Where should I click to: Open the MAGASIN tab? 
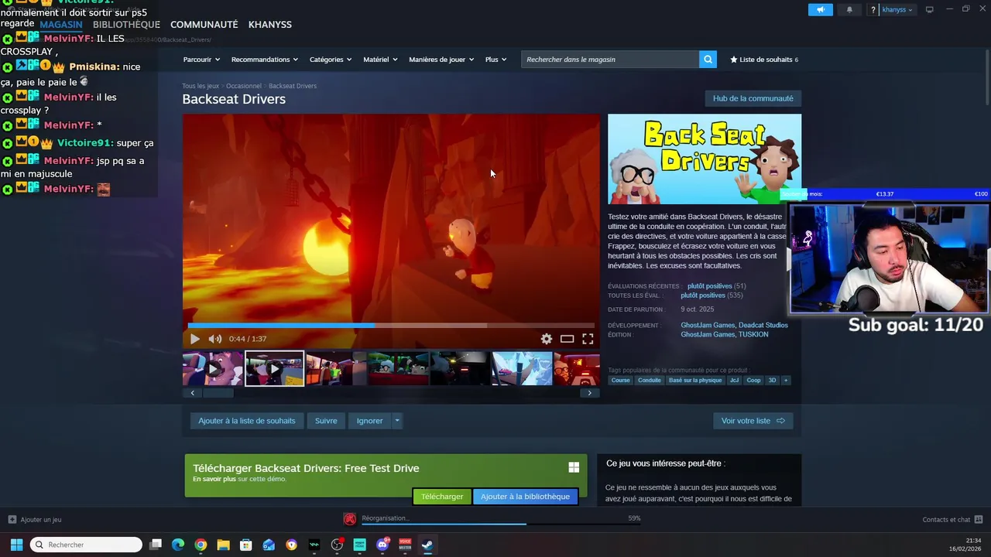point(61,25)
